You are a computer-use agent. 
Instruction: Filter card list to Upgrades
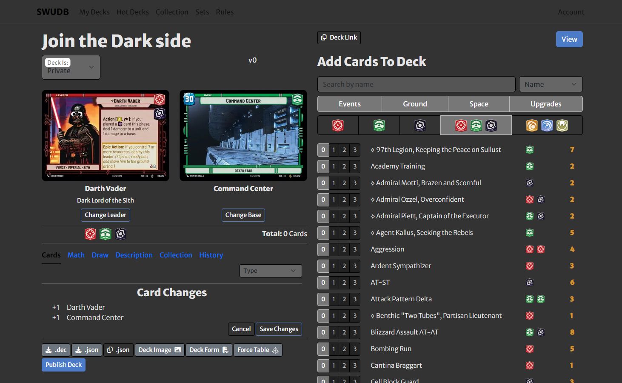tap(546, 104)
